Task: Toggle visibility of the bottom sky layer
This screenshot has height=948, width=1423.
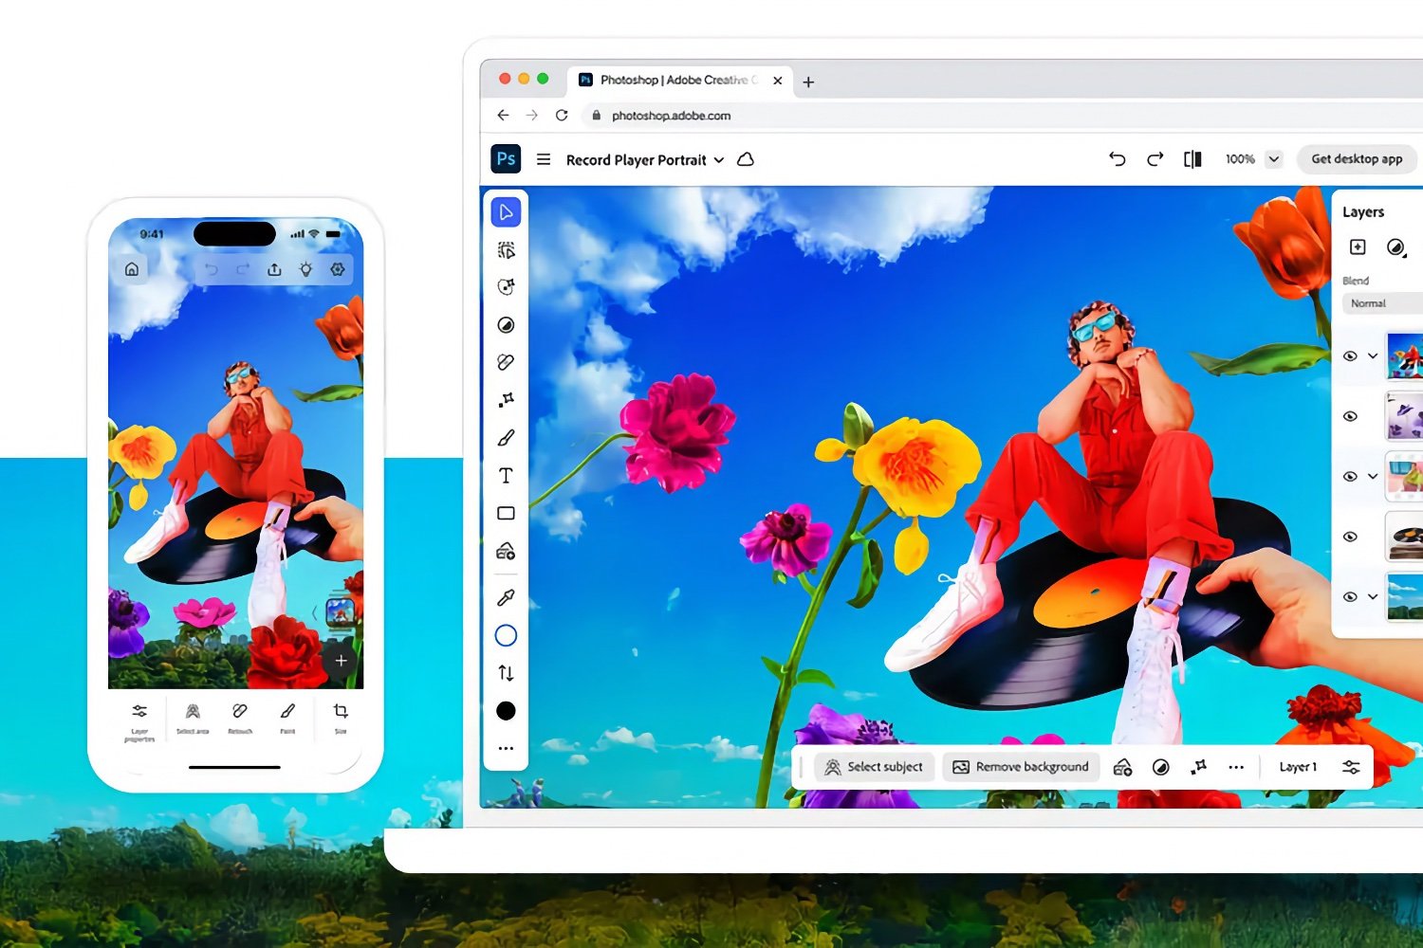Action: click(x=1350, y=596)
